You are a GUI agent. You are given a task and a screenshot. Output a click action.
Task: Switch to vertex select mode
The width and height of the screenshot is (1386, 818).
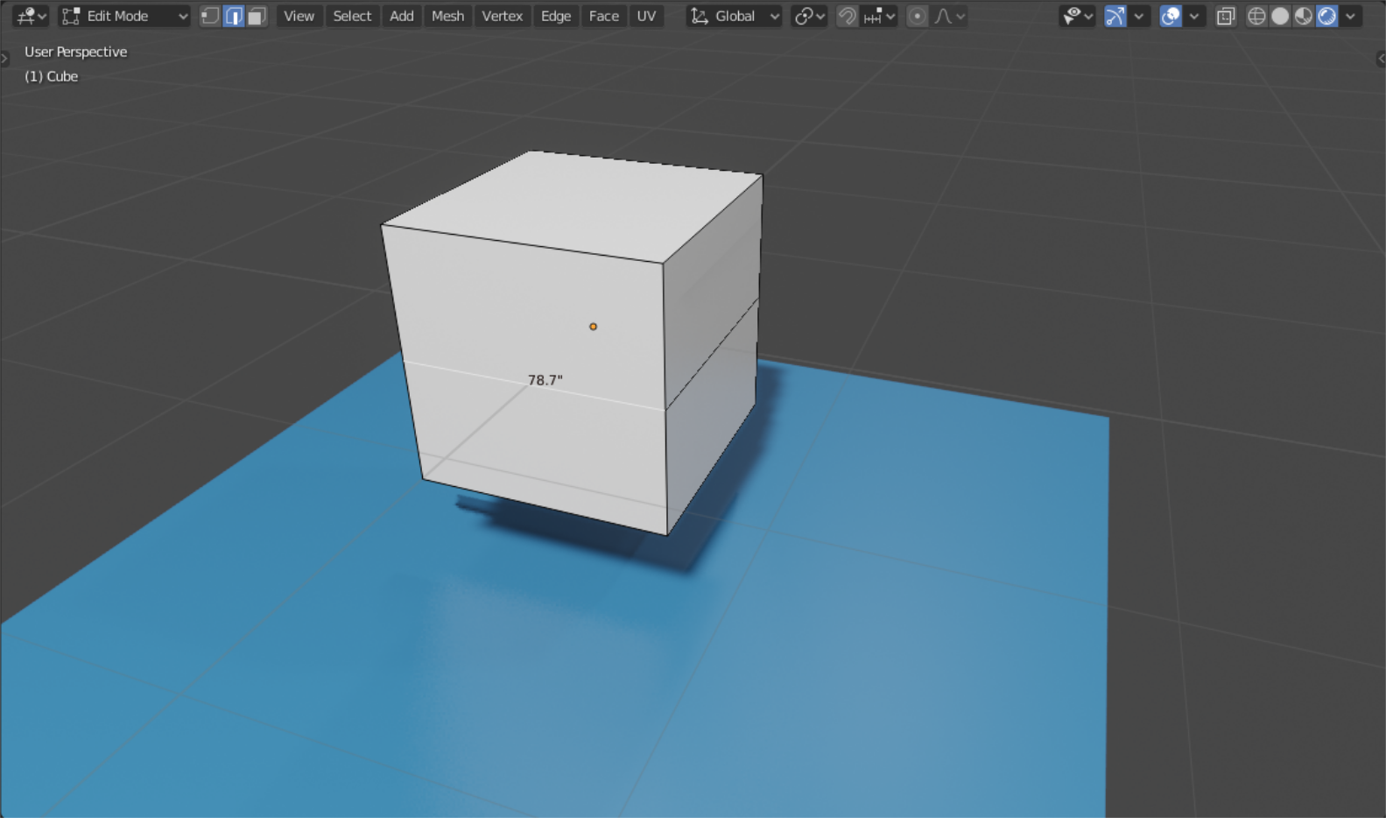pos(210,16)
